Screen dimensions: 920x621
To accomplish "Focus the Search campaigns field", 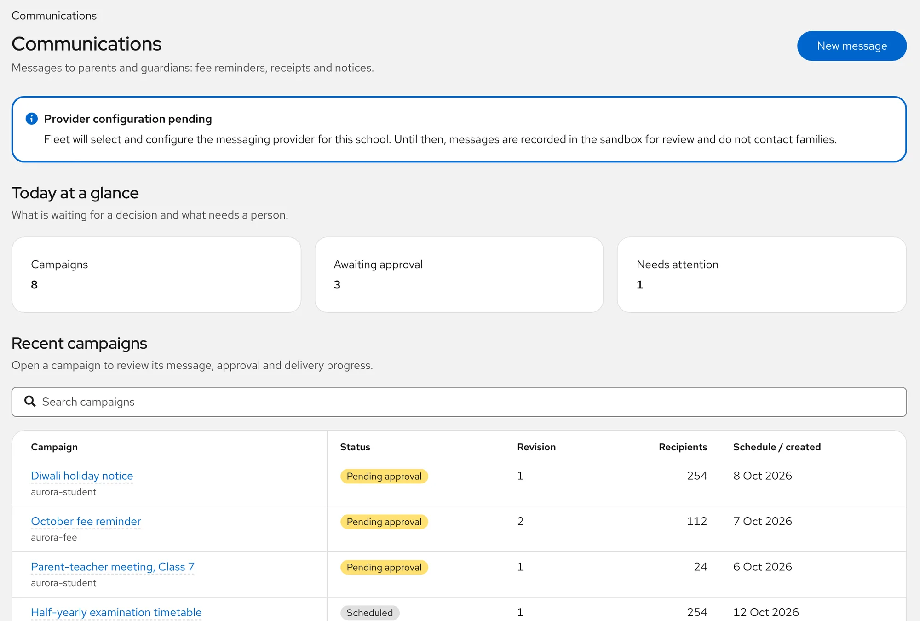I will tap(459, 402).
